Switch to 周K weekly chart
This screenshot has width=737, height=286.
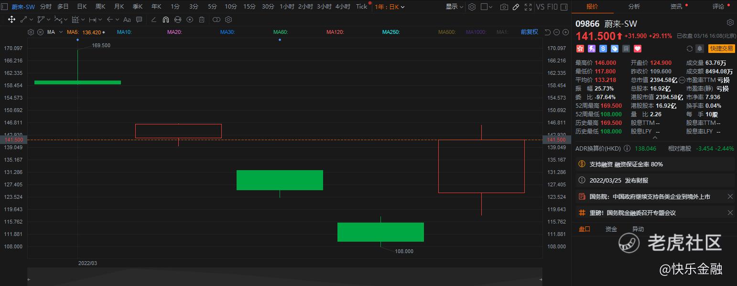coord(100,7)
